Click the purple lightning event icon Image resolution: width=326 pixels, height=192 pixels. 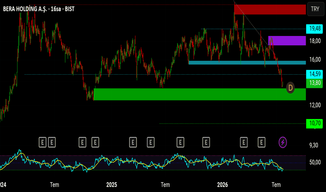point(283,142)
